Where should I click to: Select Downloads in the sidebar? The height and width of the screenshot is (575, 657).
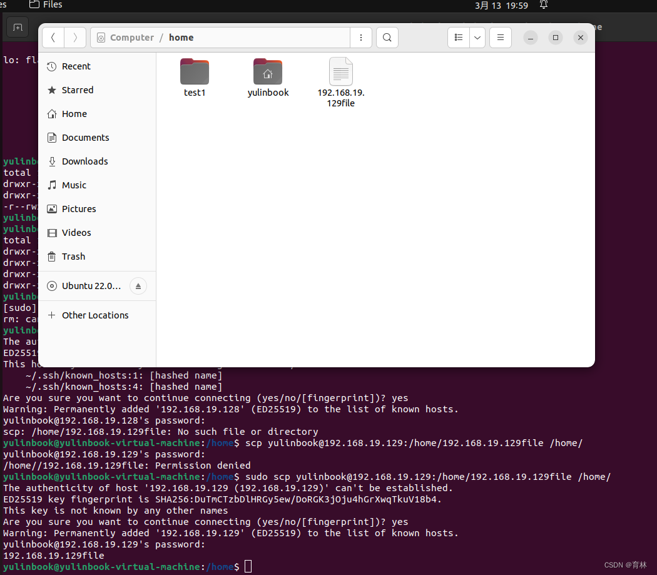[x=84, y=161]
